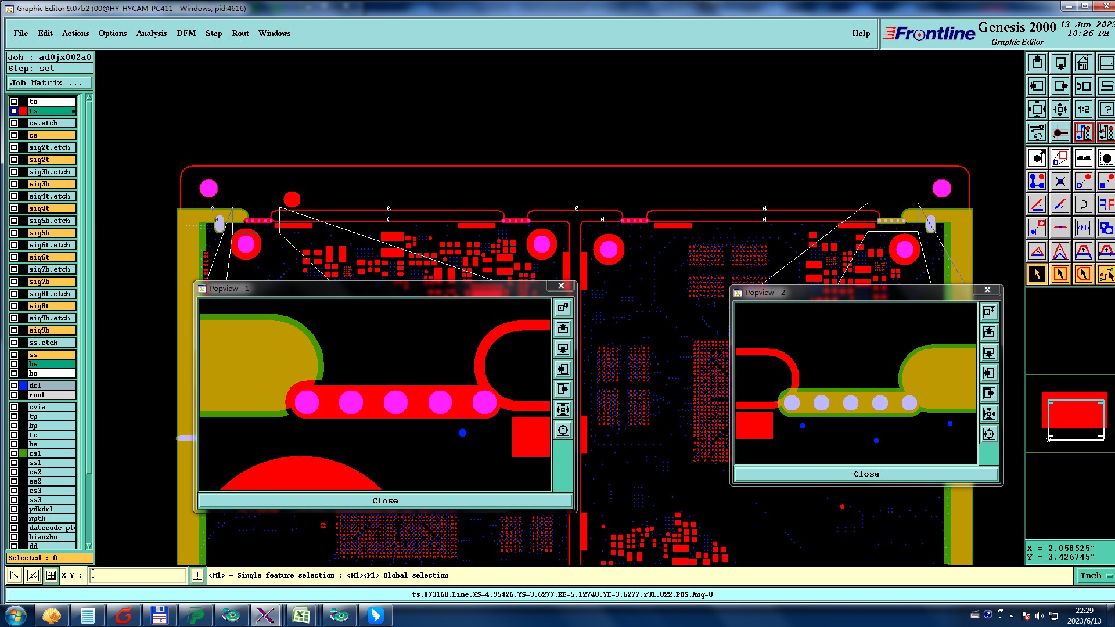Click the mirror flip F tool

(1106, 204)
